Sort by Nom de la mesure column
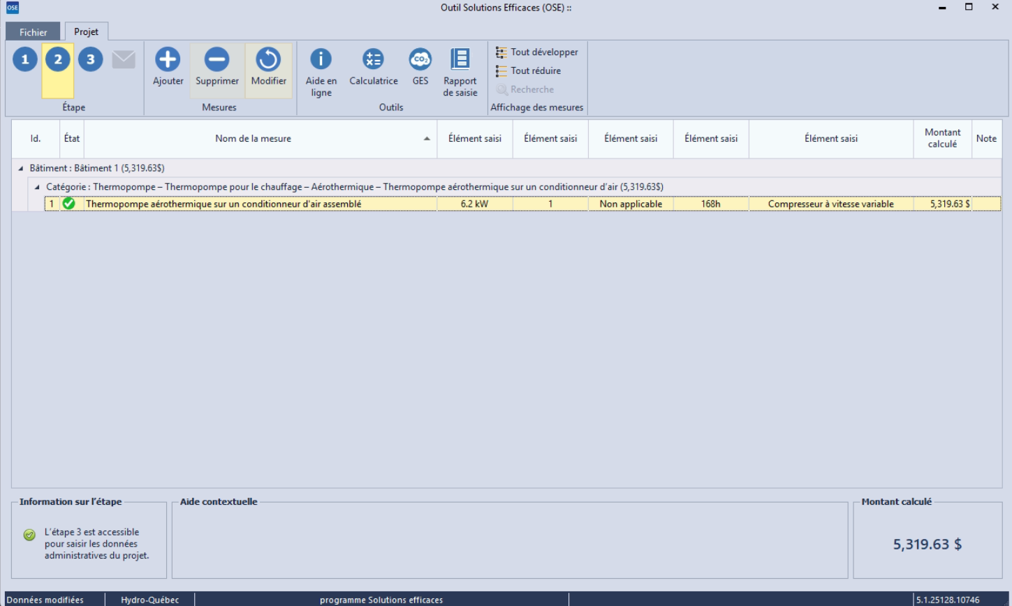 click(254, 138)
